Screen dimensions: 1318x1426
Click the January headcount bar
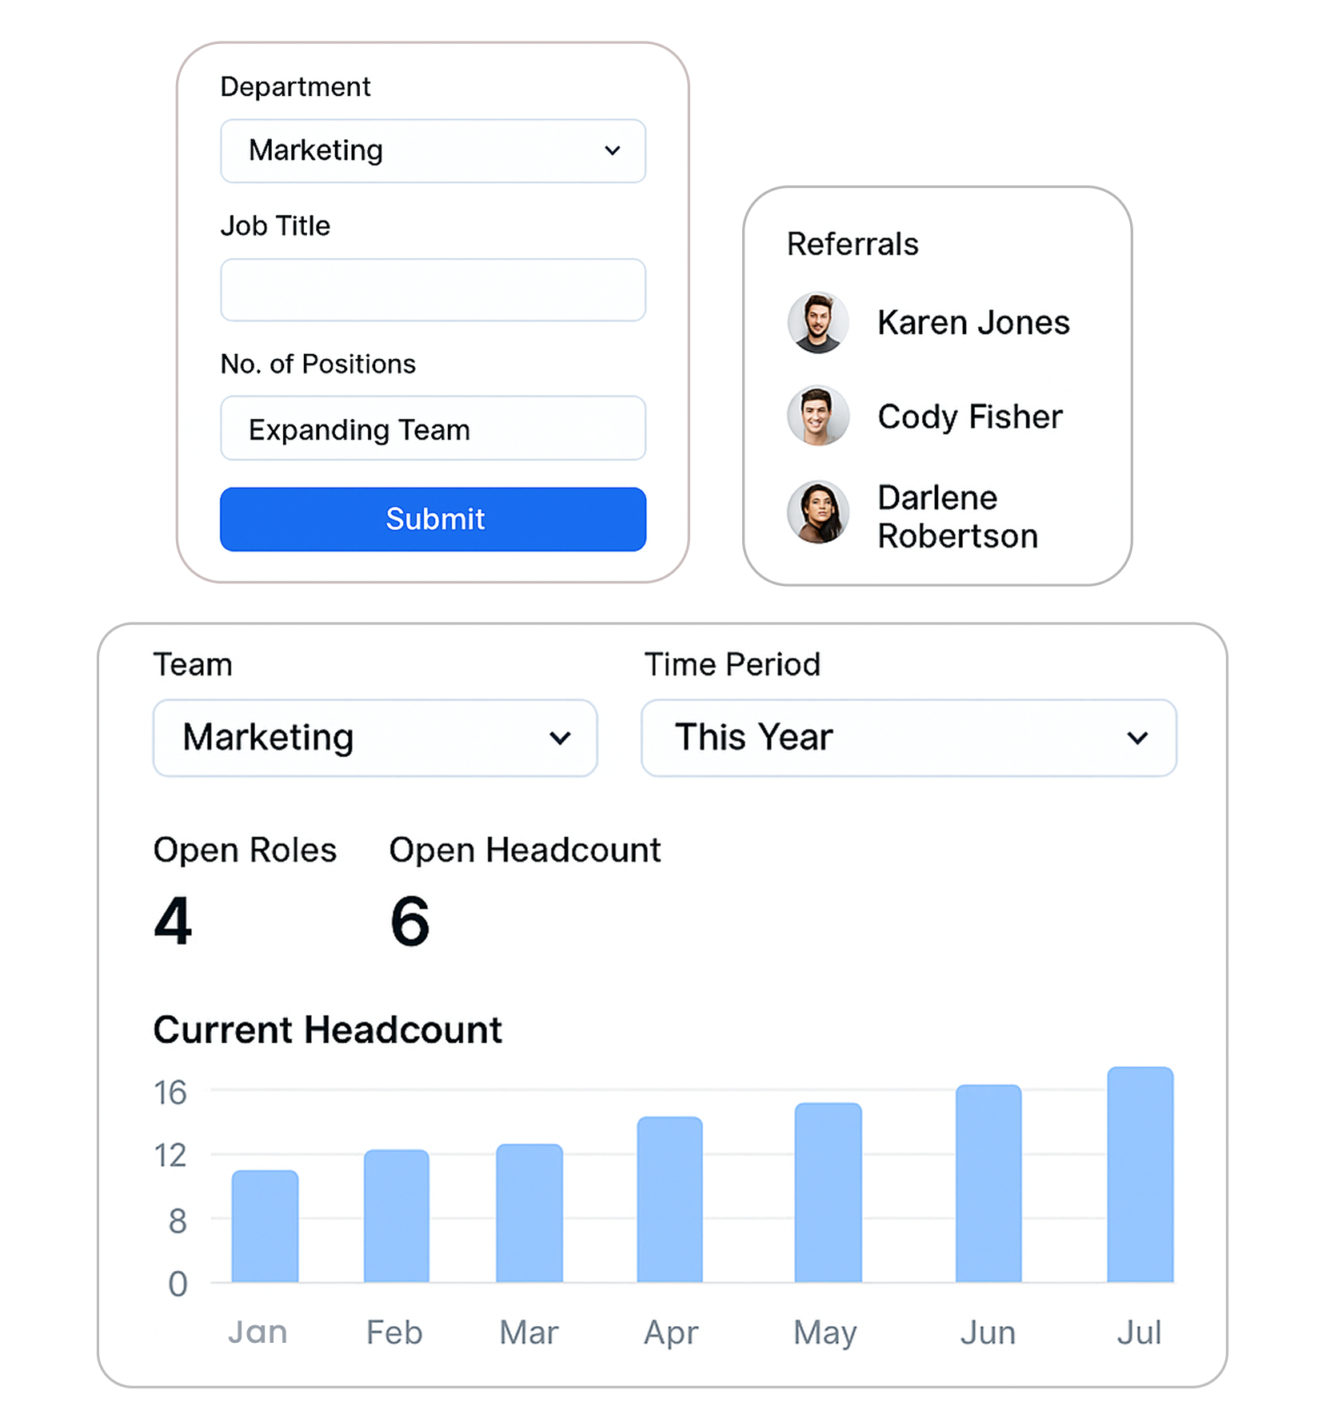(265, 1226)
